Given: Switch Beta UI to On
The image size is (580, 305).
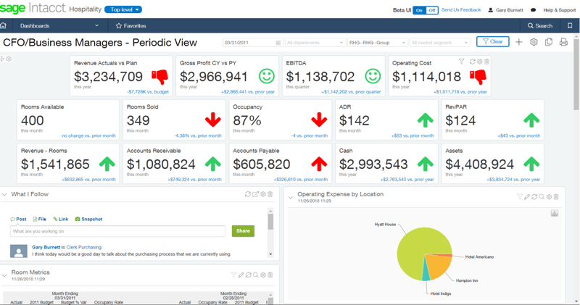Looking at the screenshot, I should (x=419, y=10).
